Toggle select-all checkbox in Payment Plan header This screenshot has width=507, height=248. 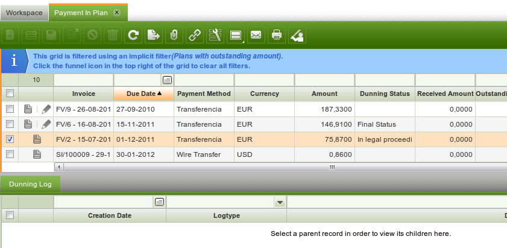pyautogui.click(x=10, y=94)
